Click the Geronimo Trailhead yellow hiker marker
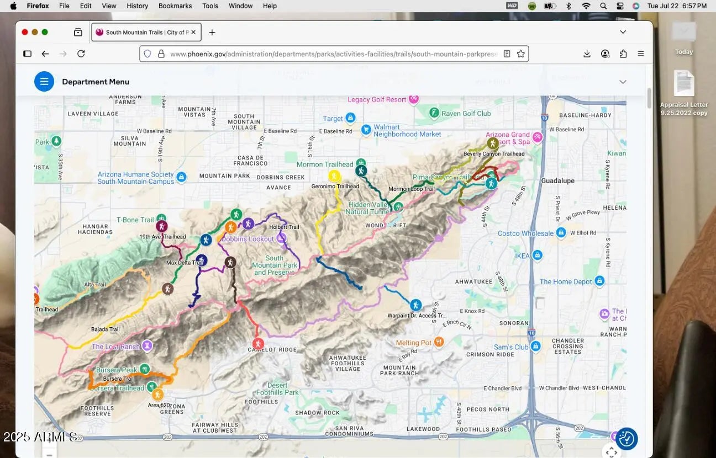Image resolution: width=716 pixels, height=458 pixels. (334, 176)
